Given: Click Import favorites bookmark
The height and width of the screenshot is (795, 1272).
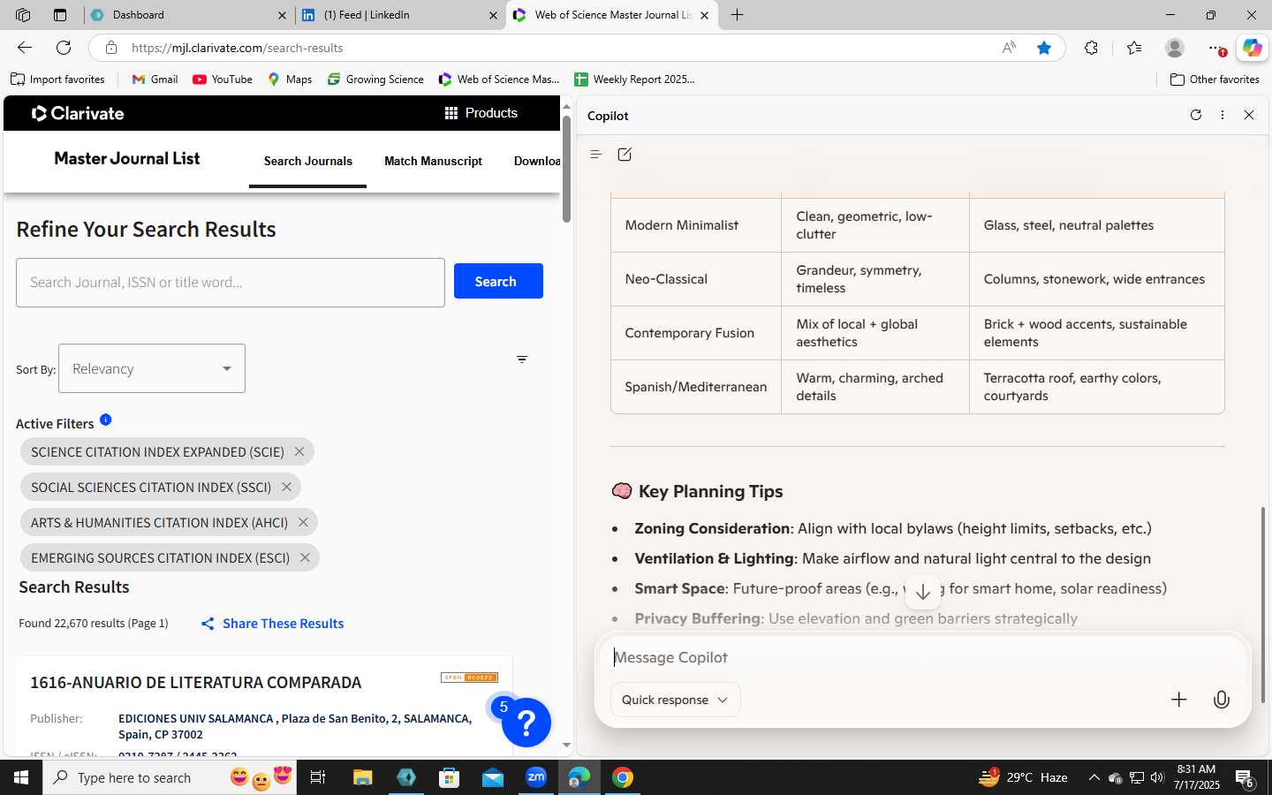Looking at the screenshot, I should 57,79.
